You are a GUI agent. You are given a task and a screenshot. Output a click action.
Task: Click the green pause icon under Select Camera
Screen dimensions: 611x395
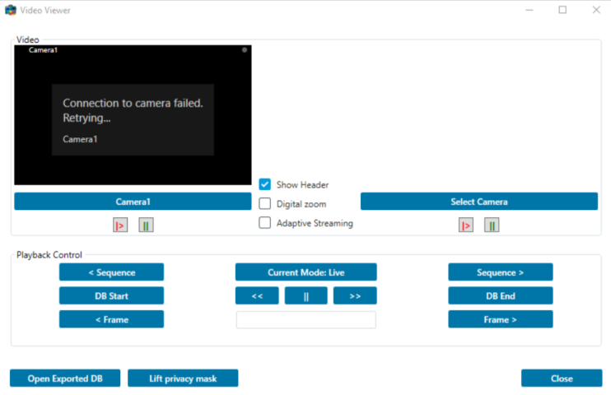tap(492, 225)
